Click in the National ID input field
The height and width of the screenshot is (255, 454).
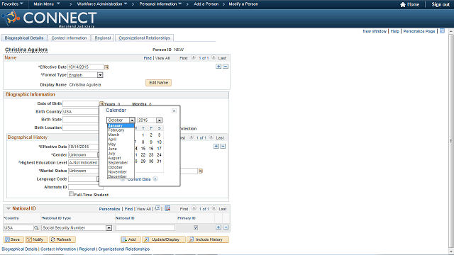point(145,228)
